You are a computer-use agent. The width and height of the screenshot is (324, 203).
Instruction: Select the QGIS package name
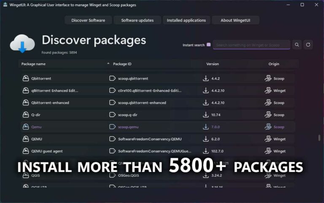[35, 175]
